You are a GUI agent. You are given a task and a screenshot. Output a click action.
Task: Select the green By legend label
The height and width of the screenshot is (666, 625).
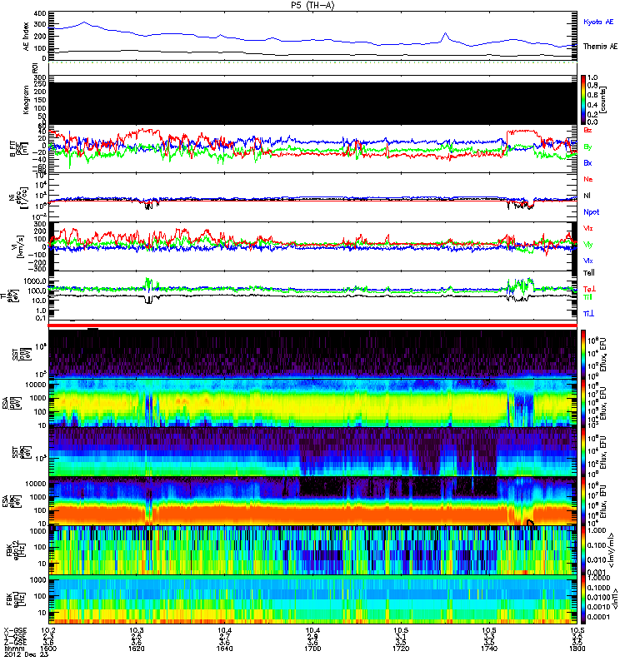click(x=587, y=147)
